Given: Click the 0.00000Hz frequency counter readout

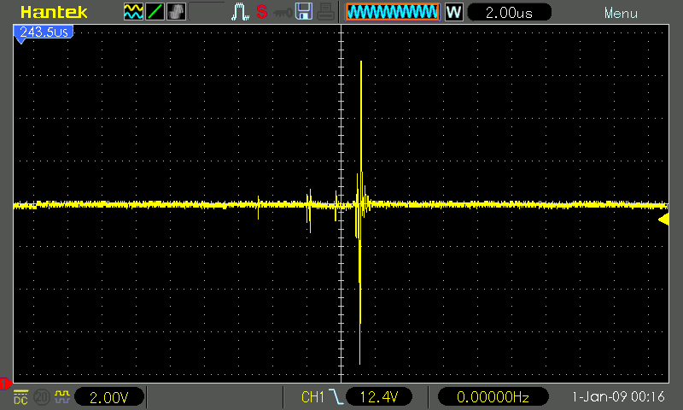Looking at the screenshot, I should pyautogui.click(x=493, y=397).
